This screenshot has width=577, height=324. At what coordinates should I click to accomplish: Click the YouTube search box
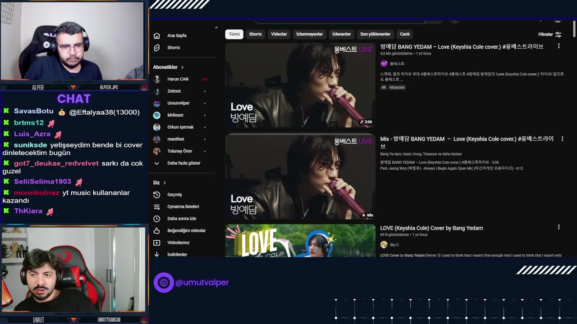[339, 21]
